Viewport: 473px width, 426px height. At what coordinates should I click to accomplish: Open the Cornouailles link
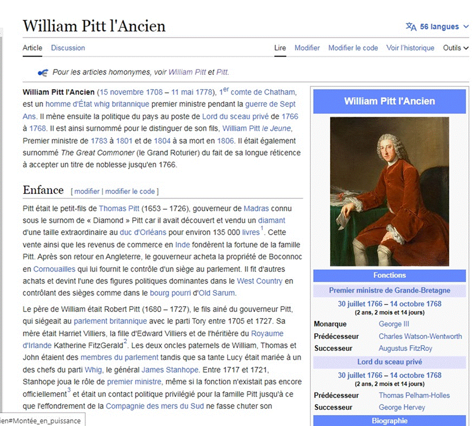54,269
